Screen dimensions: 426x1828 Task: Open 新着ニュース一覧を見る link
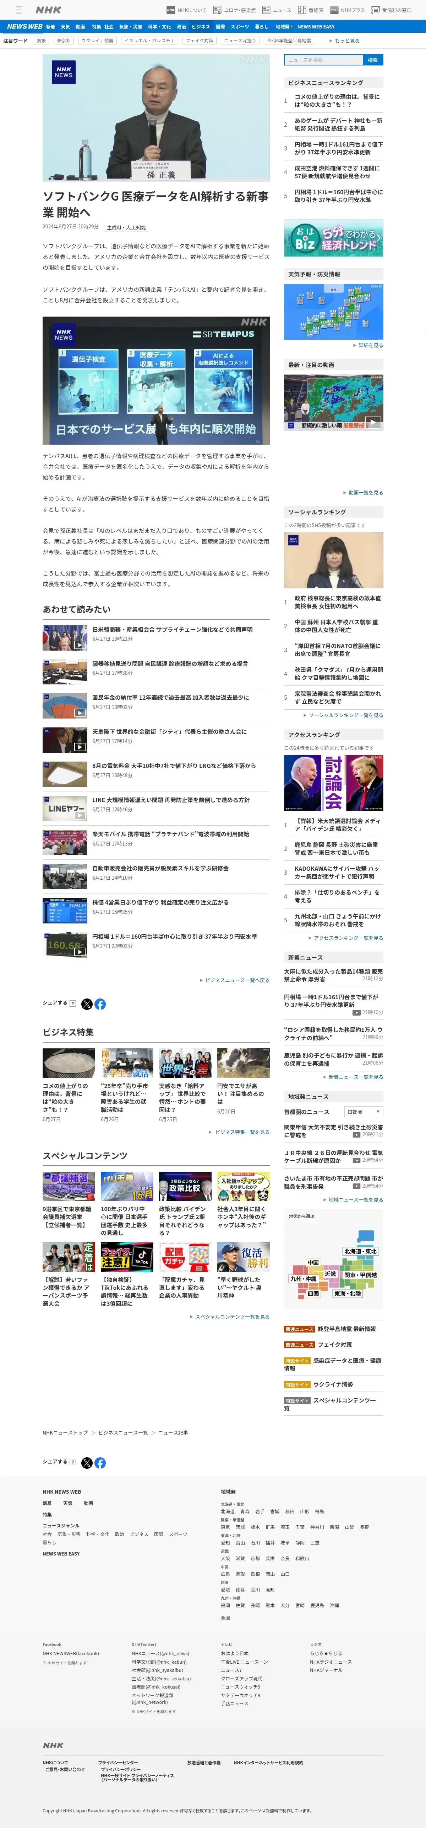pos(353,1076)
